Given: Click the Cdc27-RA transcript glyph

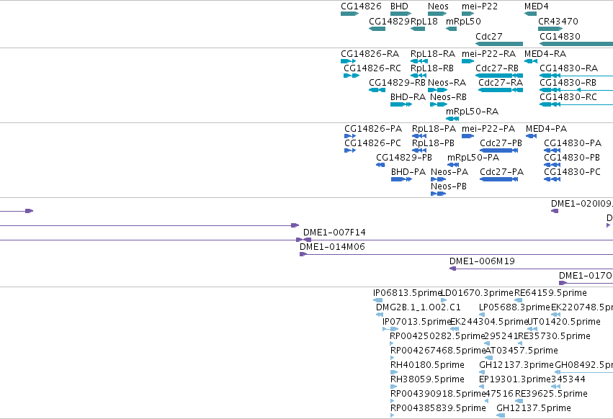Looking at the screenshot, I should point(501,90).
